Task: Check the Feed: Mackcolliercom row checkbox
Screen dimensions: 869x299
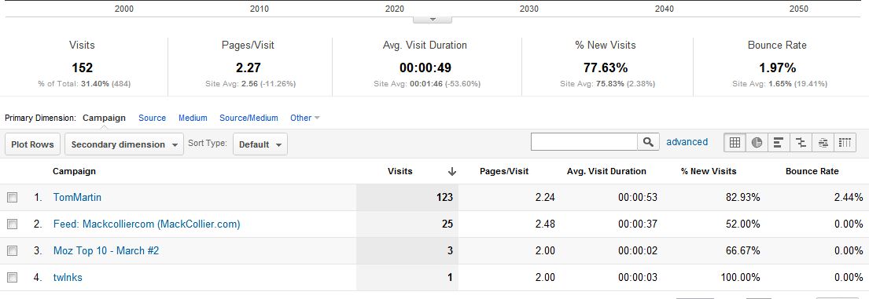Action: (x=13, y=224)
